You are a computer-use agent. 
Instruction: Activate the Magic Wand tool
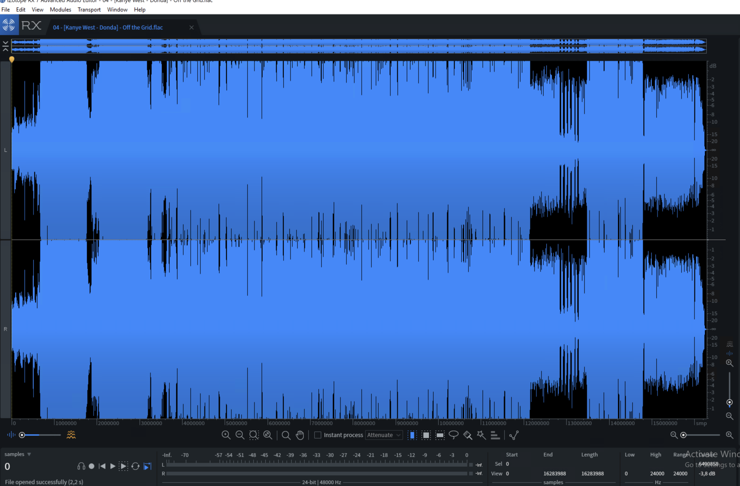point(481,435)
